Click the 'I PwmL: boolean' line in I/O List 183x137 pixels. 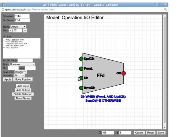[x=14, y=40]
